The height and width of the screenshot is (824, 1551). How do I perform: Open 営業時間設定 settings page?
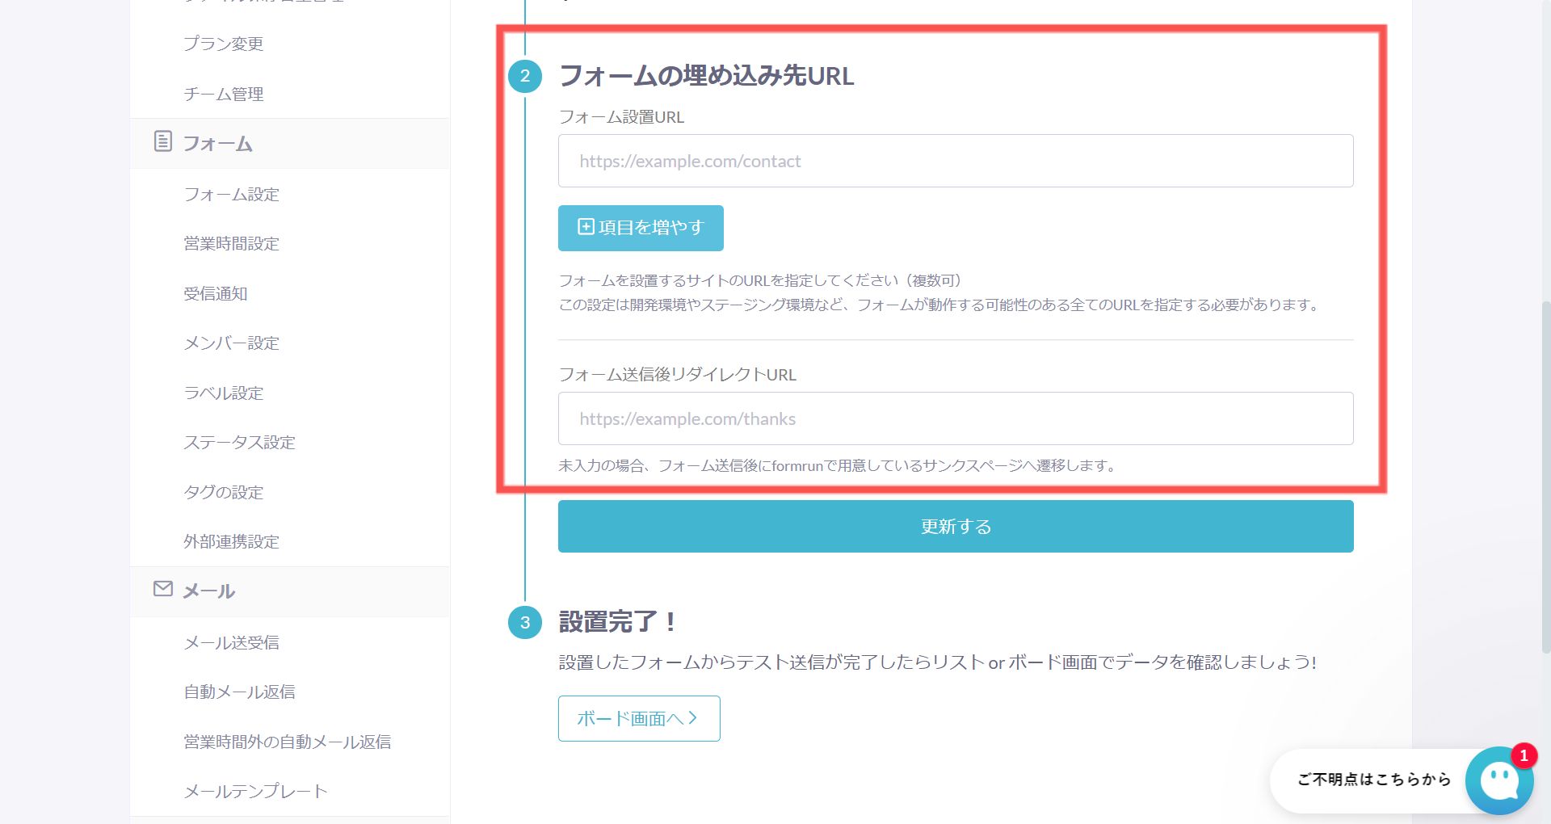[231, 243]
